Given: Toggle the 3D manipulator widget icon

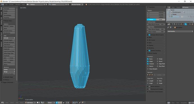Looking at the screenshot, I should click(46, 103).
